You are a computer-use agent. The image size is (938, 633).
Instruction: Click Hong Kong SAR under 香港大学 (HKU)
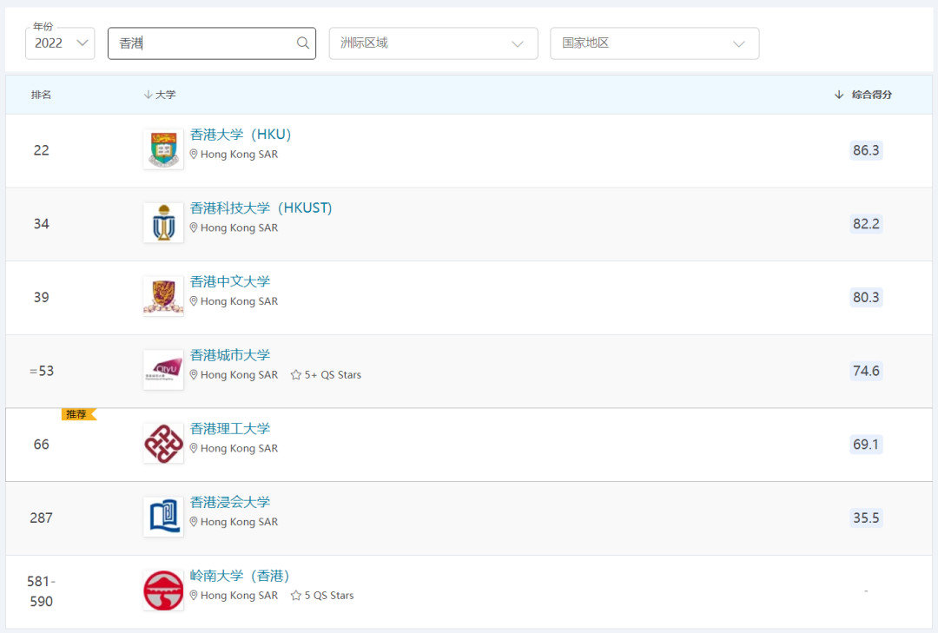pyautogui.click(x=240, y=155)
